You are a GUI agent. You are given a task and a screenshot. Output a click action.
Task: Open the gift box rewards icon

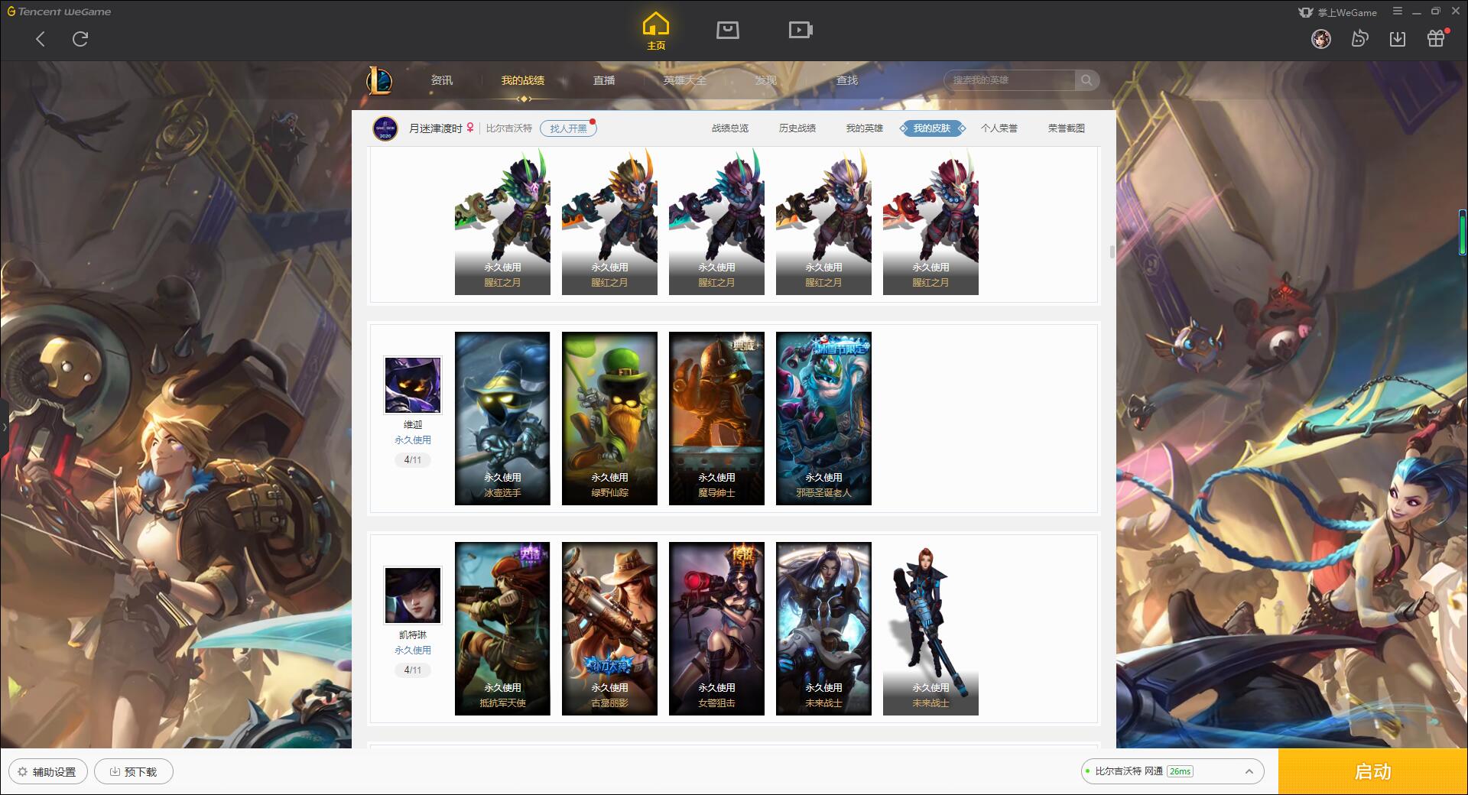pyautogui.click(x=1437, y=38)
